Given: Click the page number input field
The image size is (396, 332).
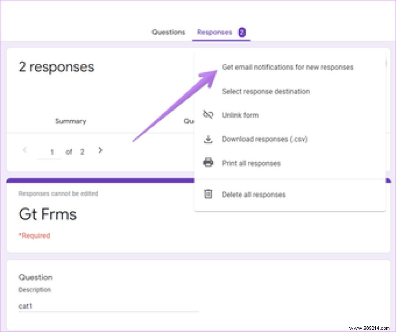Looking at the screenshot, I should [x=52, y=151].
